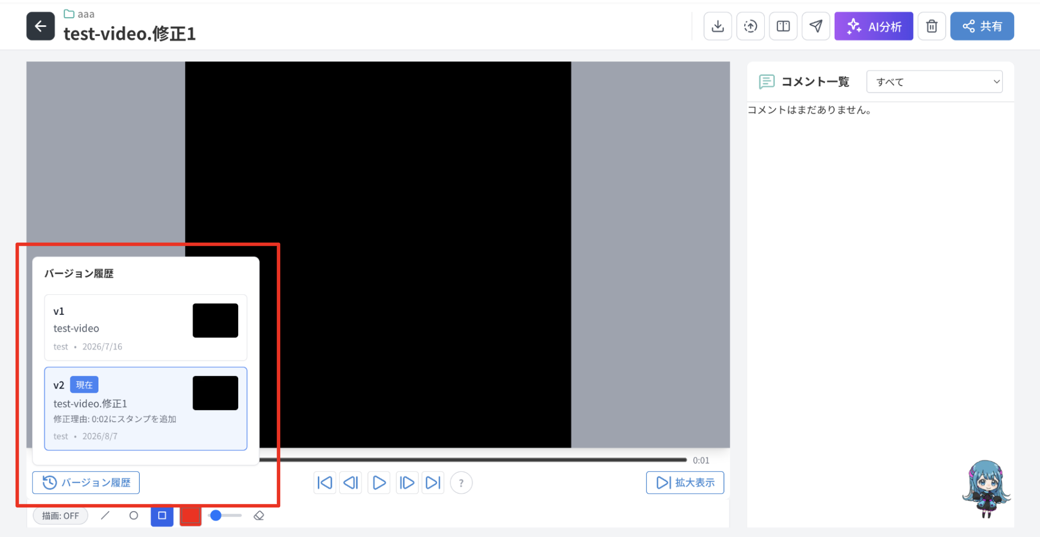Download the video with the download icon

717,26
